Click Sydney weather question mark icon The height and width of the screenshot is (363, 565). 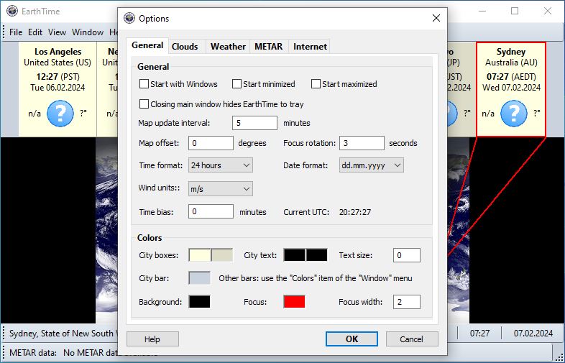pos(513,114)
